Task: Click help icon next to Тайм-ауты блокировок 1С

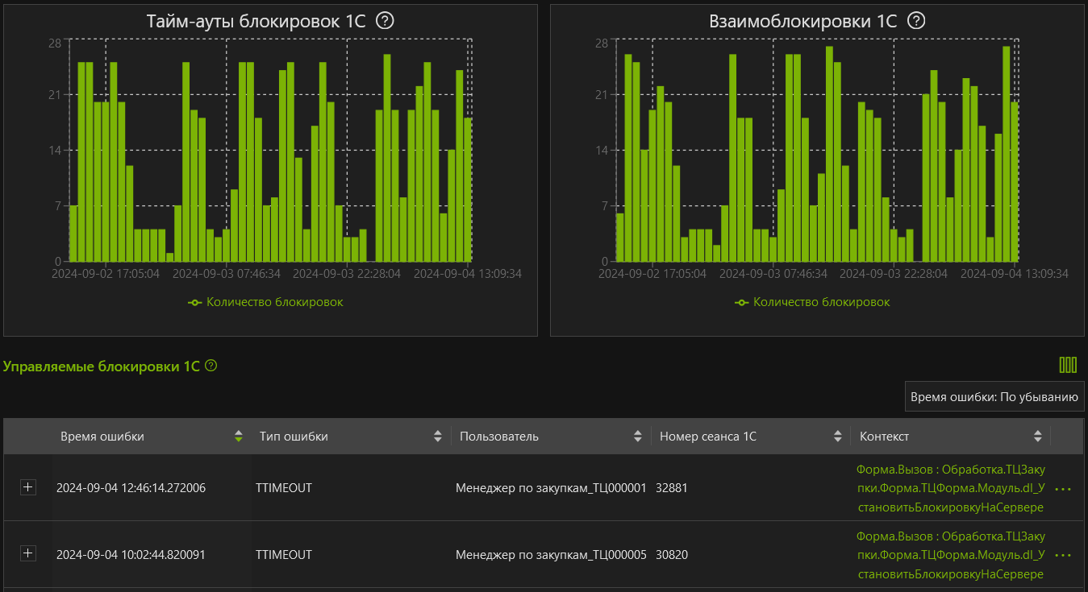Action: (x=386, y=21)
